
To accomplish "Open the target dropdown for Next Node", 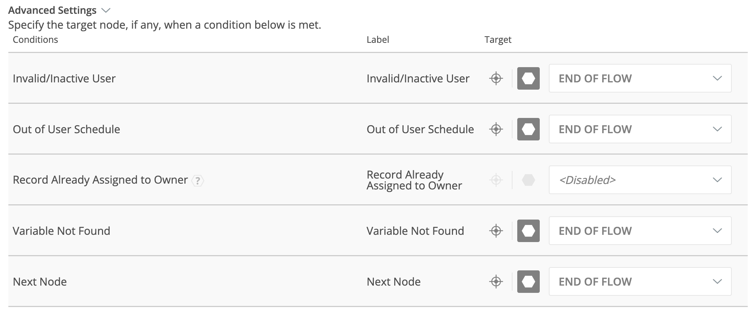I will (640, 281).
